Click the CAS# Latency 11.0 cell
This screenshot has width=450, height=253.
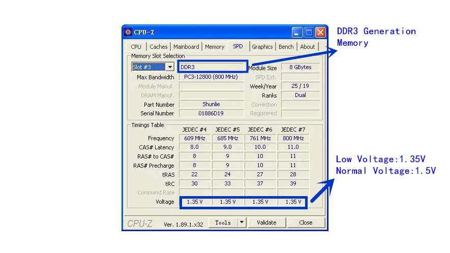coord(293,147)
